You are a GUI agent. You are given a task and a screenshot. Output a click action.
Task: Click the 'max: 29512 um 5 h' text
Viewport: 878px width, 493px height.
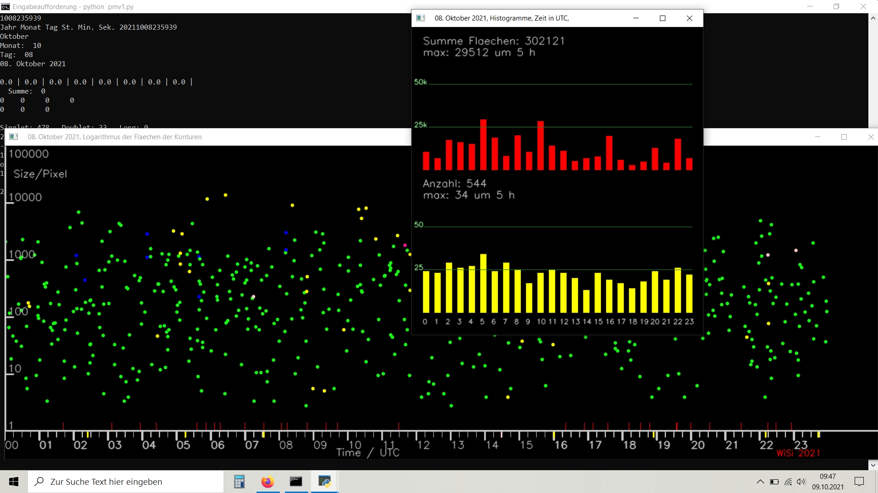(x=479, y=52)
